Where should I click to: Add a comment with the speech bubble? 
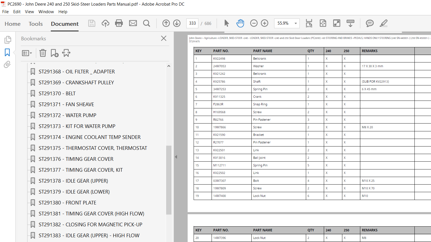point(370,23)
